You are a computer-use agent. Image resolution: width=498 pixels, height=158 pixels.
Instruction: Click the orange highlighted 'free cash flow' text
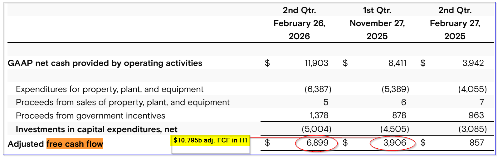pos(75,144)
